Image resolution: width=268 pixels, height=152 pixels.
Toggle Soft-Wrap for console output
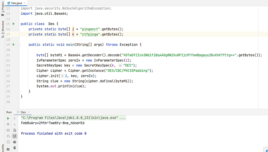coord(15,130)
